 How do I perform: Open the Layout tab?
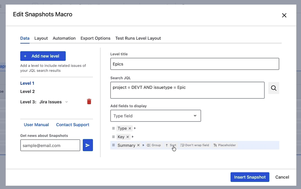(x=41, y=38)
